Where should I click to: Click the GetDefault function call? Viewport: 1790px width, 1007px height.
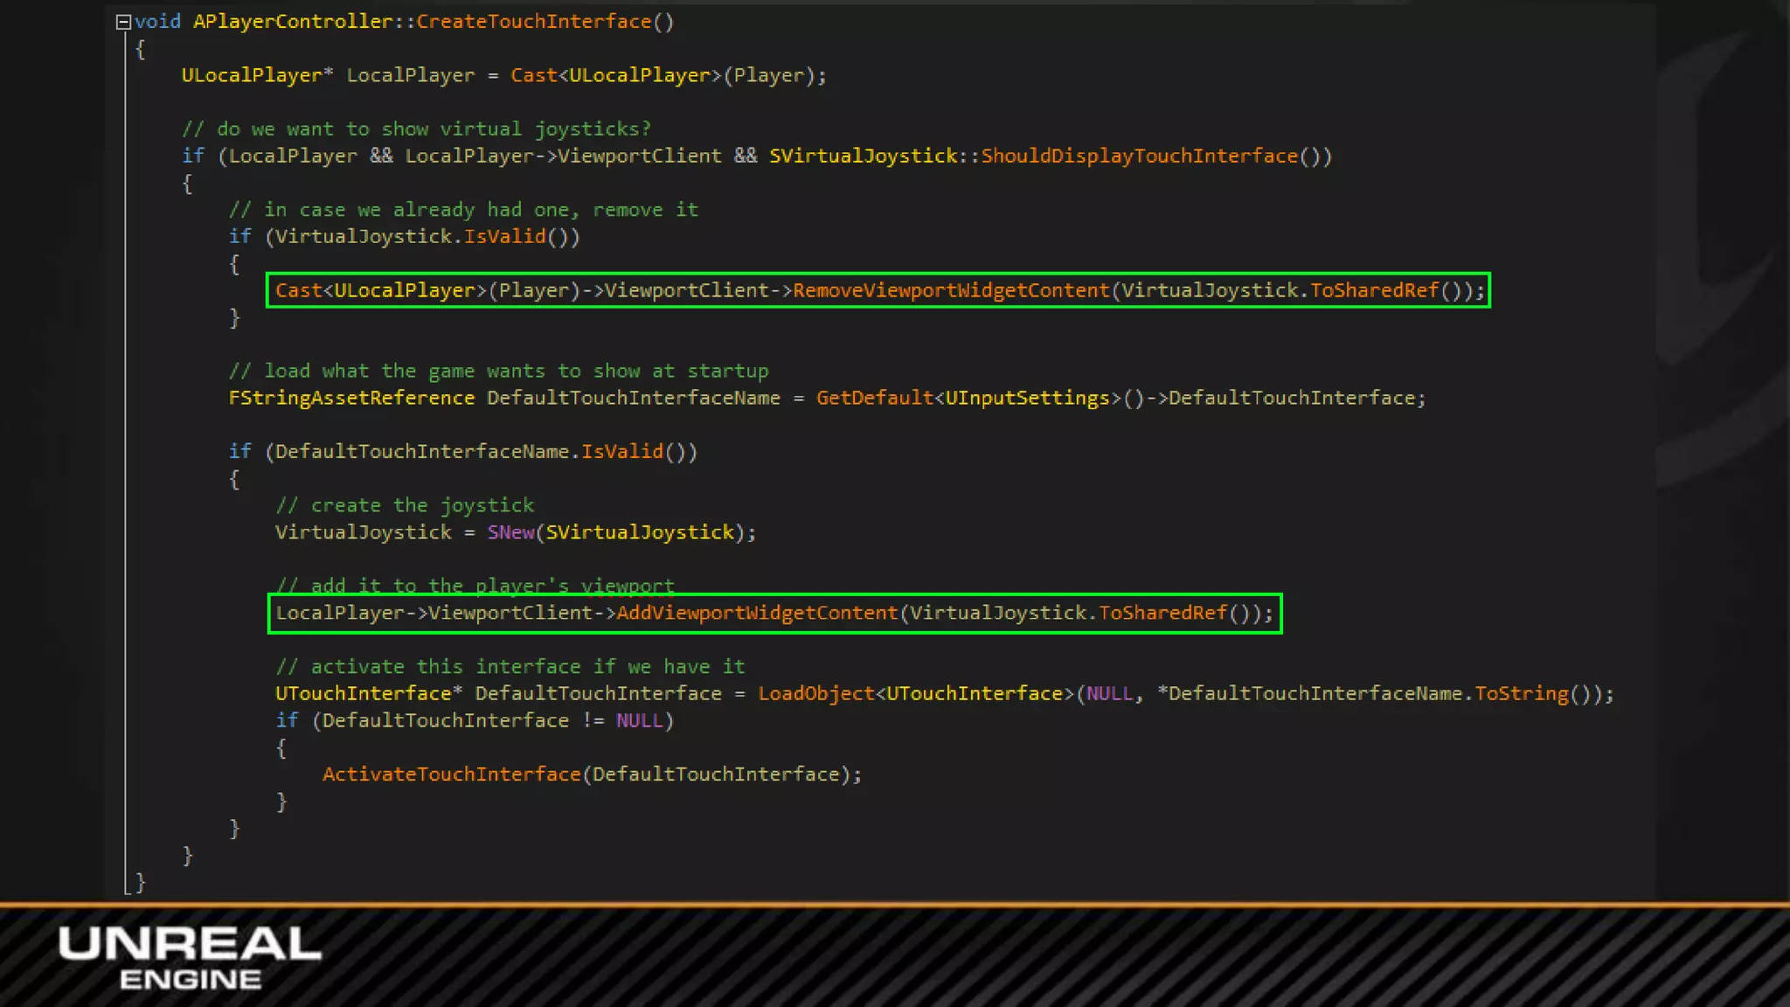874,399
